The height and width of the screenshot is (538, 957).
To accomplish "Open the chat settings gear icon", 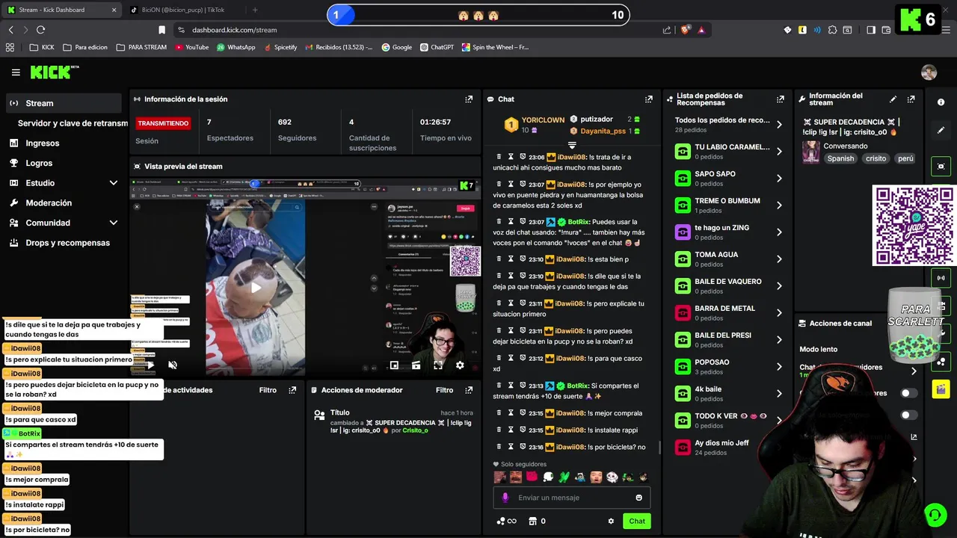I will point(611,521).
